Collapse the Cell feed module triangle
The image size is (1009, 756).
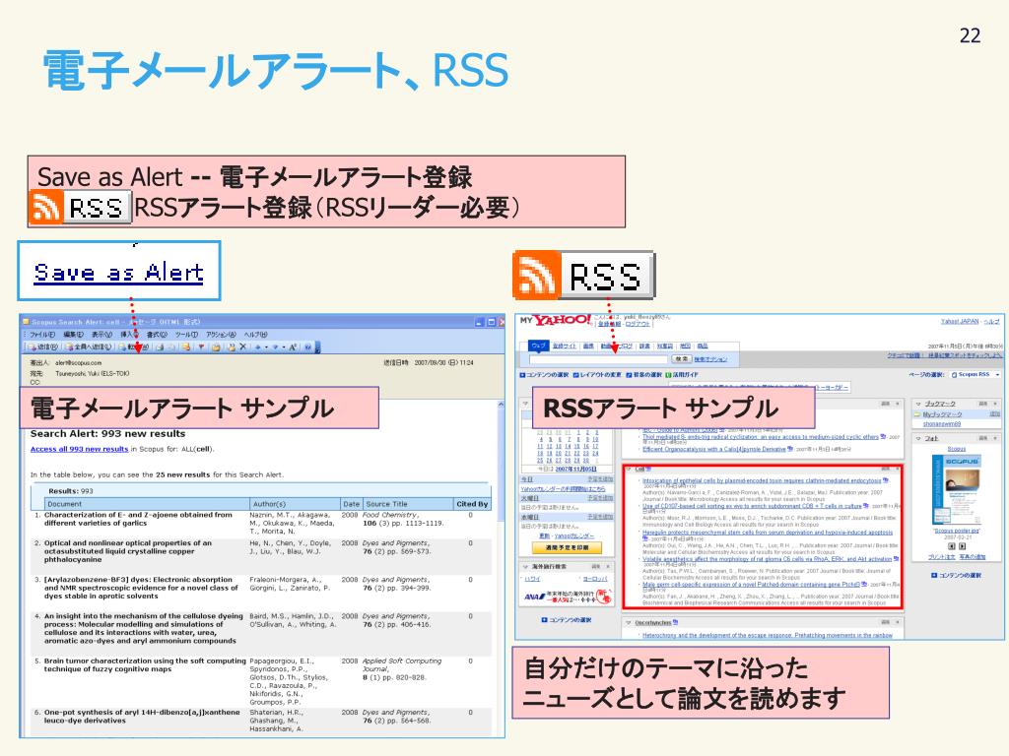629,470
